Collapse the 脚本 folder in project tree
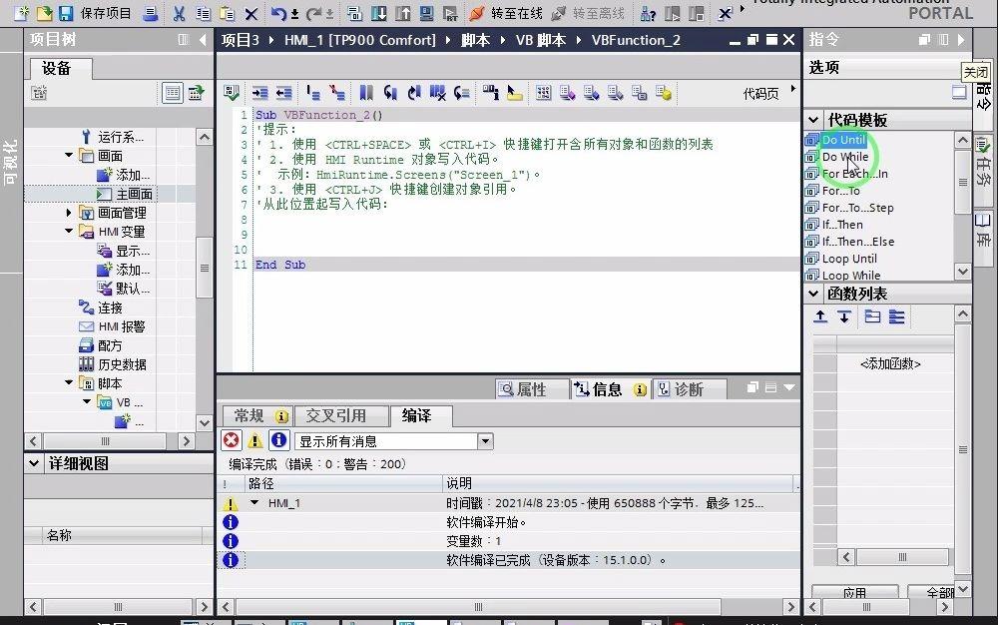 pyautogui.click(x=69, y=382)
